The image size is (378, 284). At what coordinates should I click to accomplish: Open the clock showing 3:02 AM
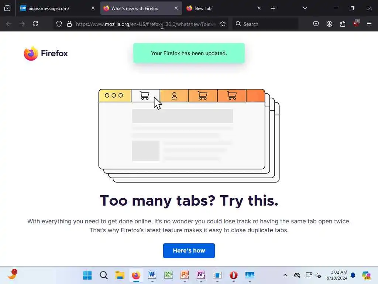tap(337, 275)
